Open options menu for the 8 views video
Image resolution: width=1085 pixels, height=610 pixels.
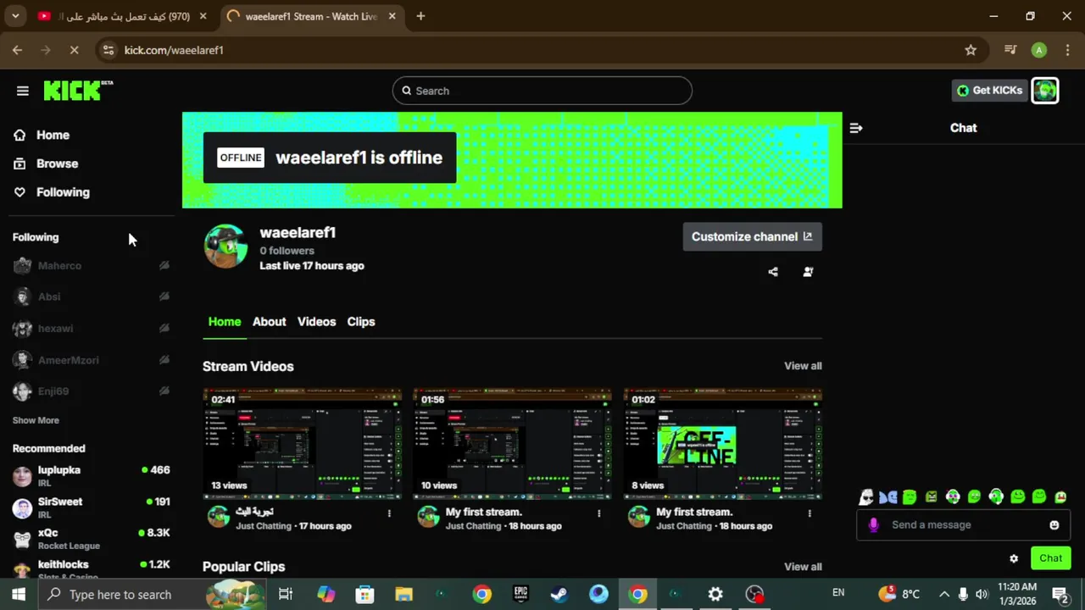point(810,513)
